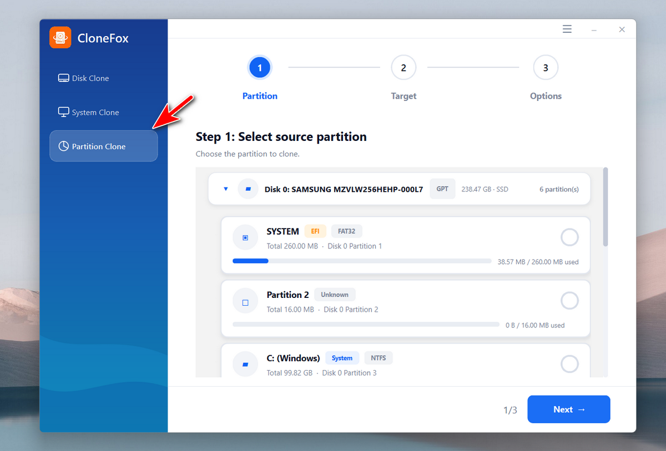
Task: Click the 6 partition(s) count
Action: pos(559,189)
